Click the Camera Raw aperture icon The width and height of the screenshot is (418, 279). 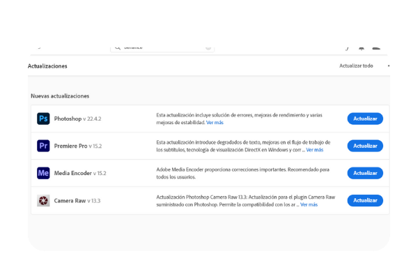43,200
